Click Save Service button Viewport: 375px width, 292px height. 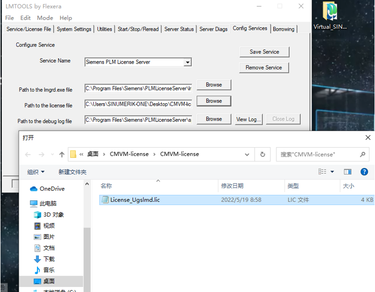click(264, 52)
